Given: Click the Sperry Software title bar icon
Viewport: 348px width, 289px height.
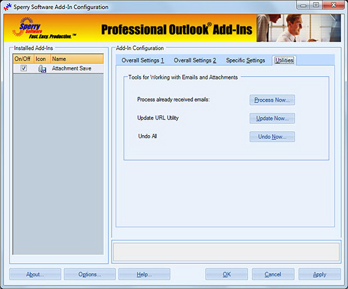Looking at the screenshot, I should 8,7.
